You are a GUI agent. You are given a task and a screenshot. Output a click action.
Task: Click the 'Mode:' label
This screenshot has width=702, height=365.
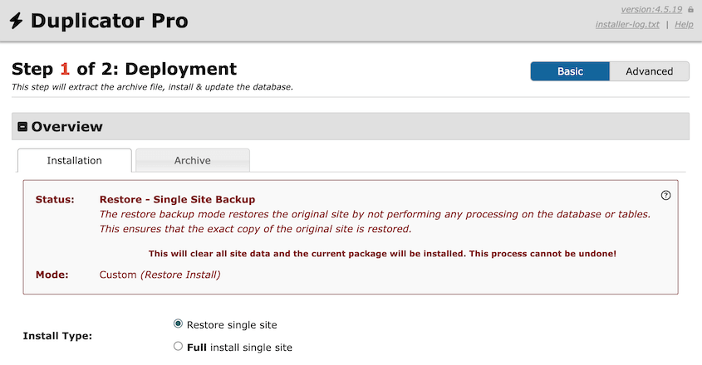click(x=52, y=275)
